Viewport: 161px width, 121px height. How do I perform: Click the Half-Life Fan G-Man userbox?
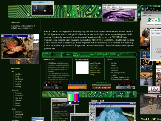[53, 85]
